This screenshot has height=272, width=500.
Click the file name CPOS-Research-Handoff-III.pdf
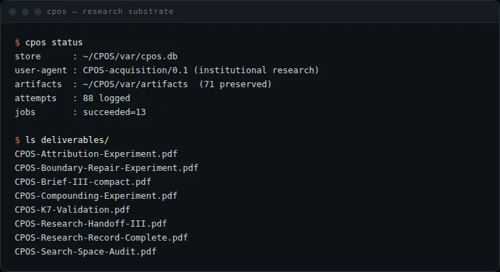coord(91,224)
